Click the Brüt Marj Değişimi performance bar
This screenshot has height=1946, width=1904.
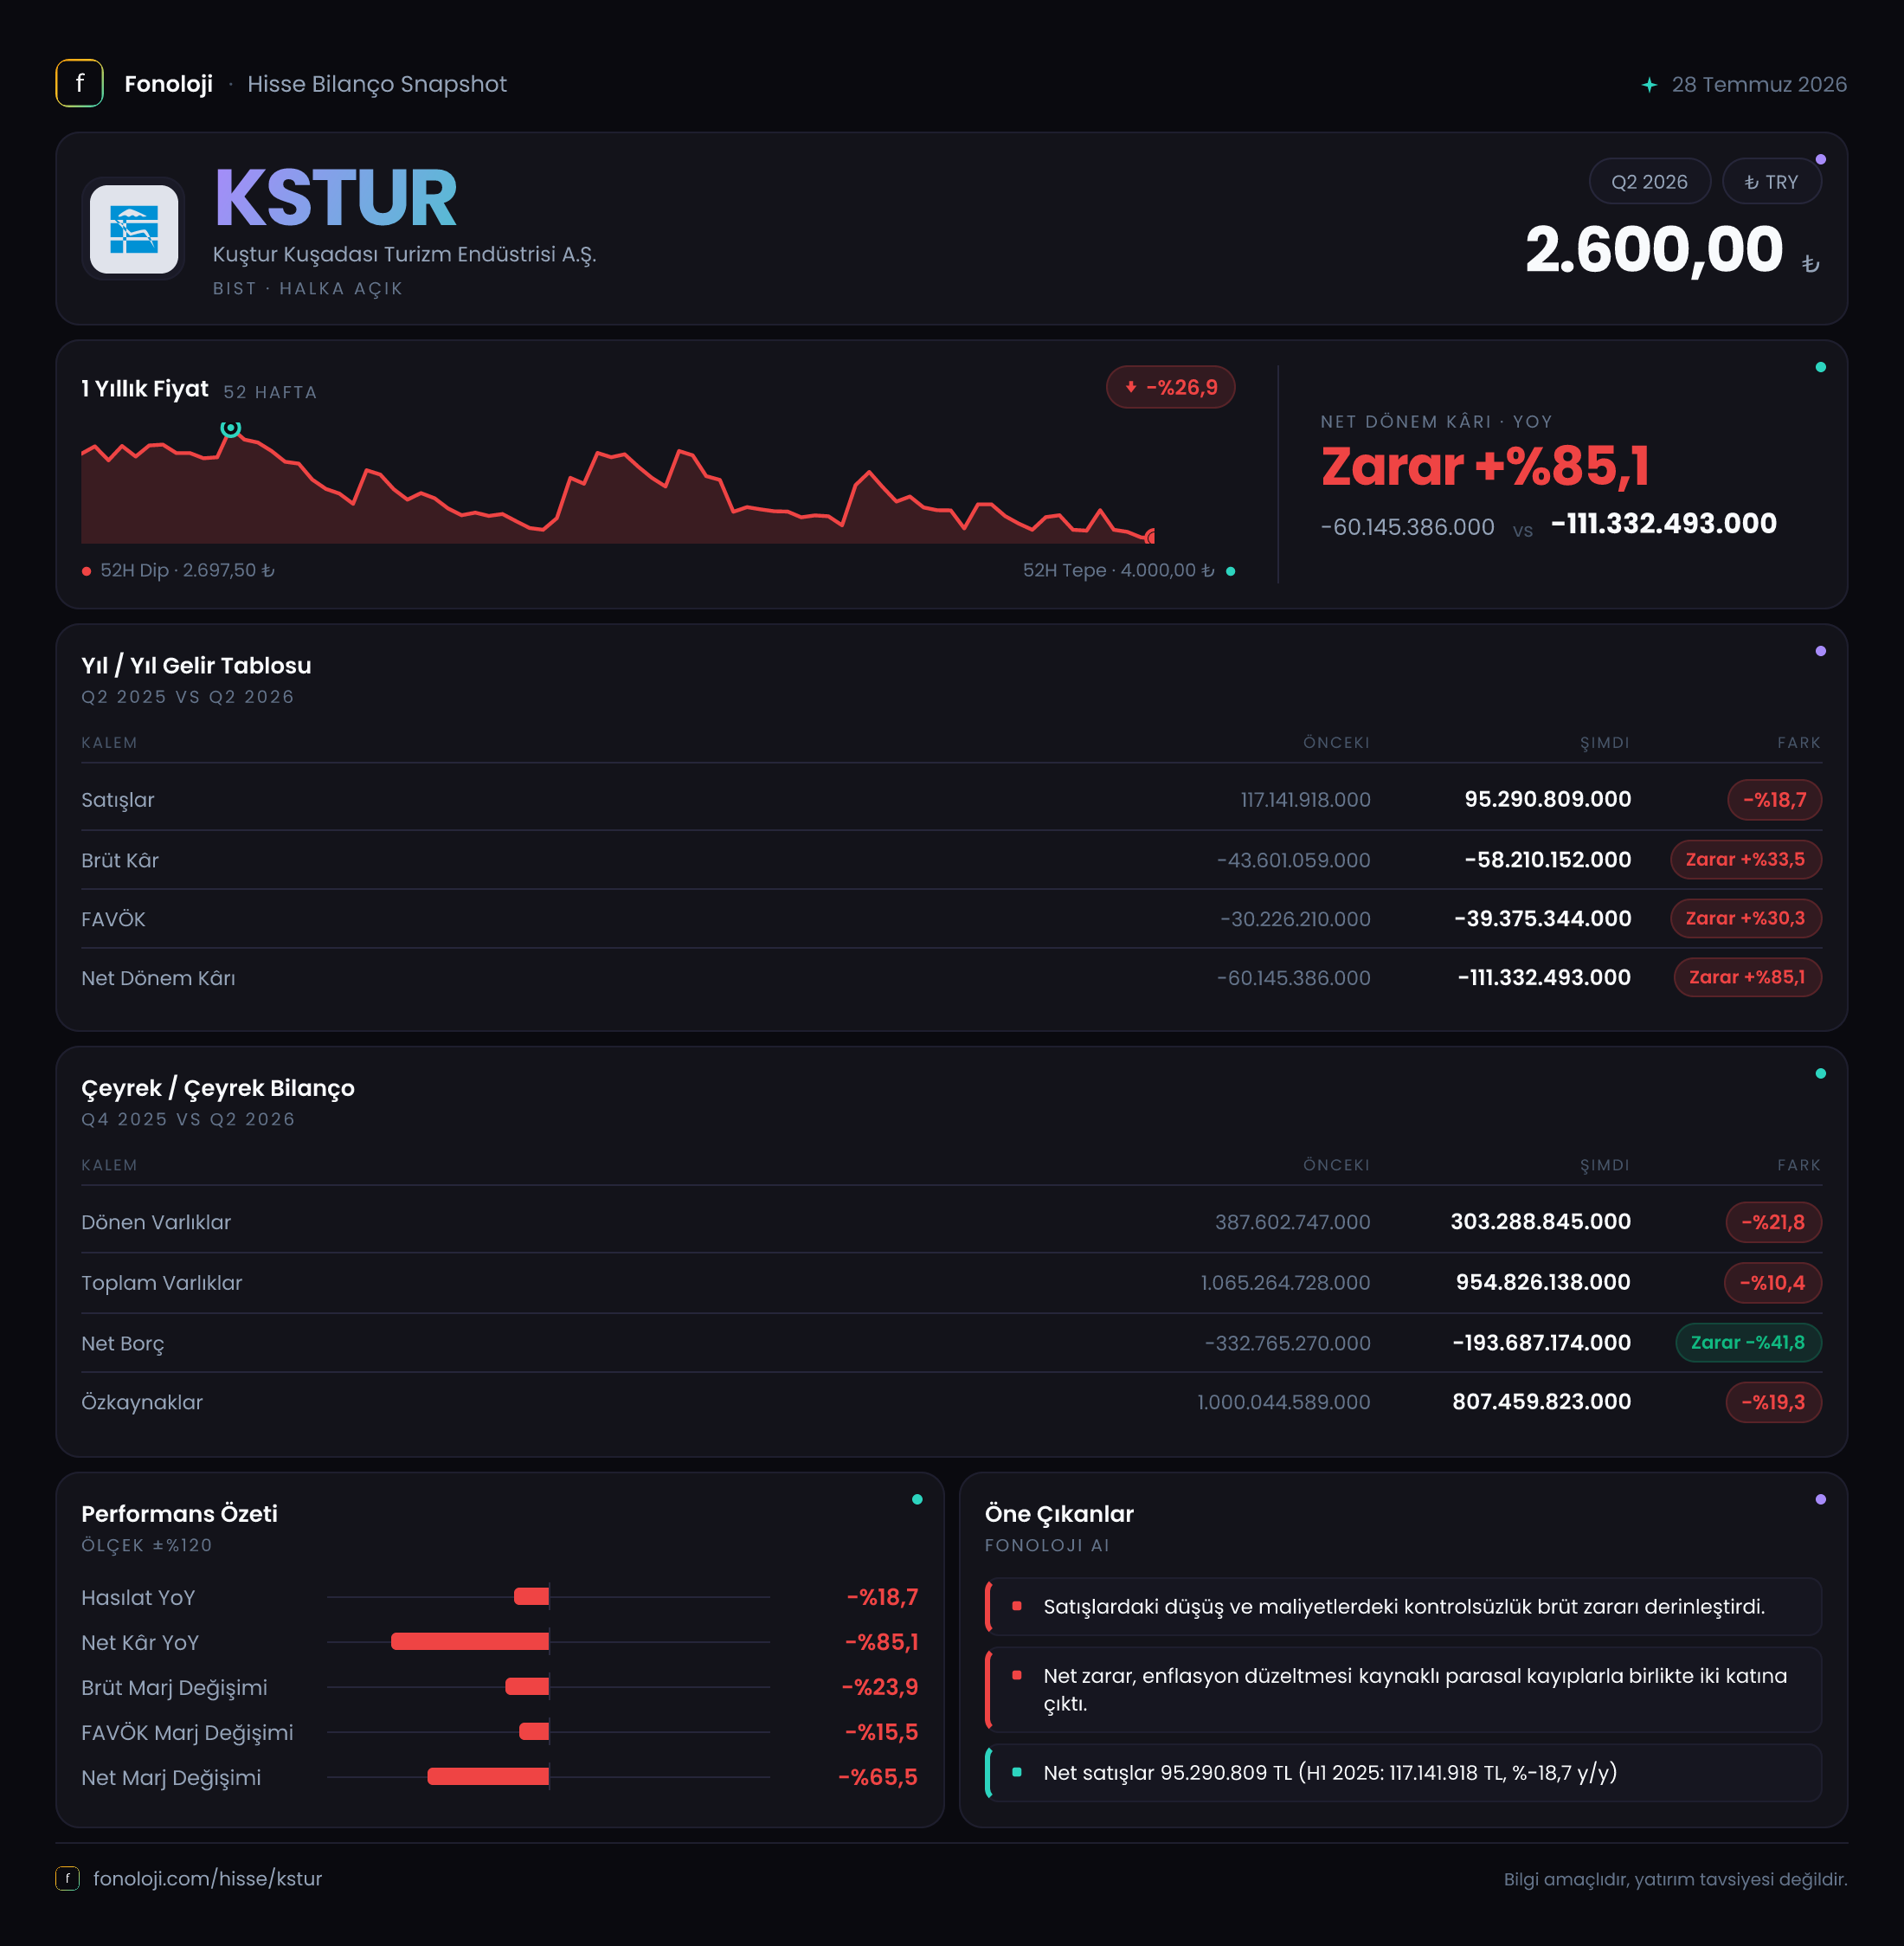(527, 1687)
